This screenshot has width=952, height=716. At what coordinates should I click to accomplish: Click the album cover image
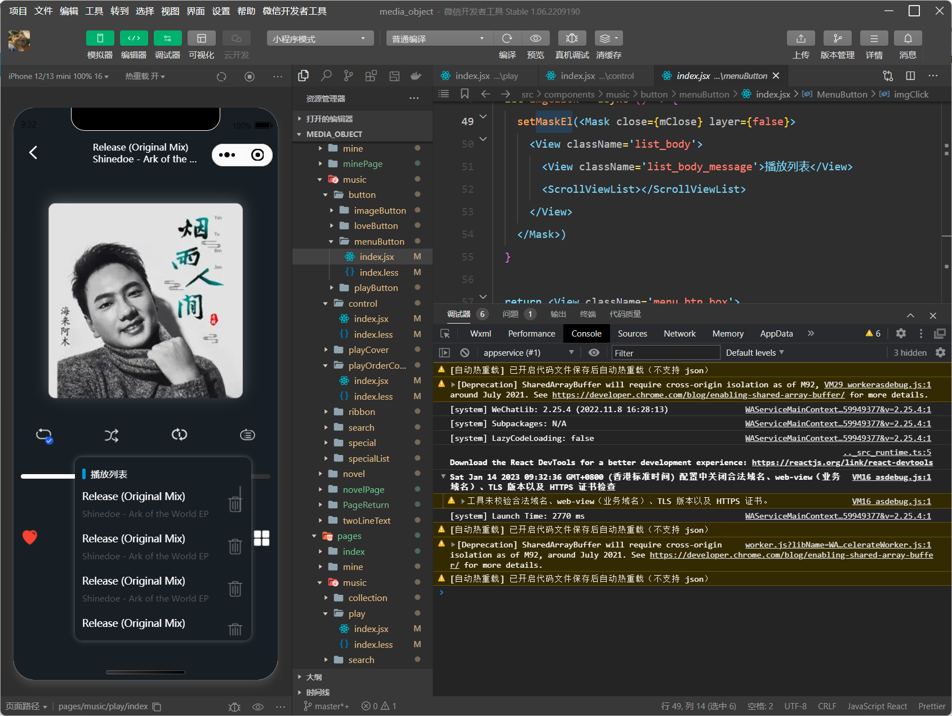tap(146, 300)
